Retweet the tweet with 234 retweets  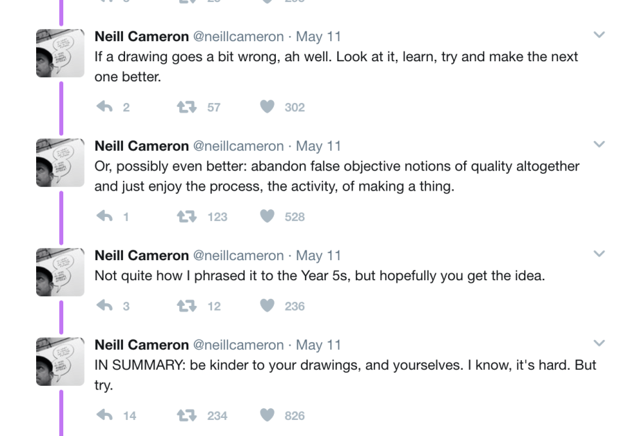coord(185,415)
